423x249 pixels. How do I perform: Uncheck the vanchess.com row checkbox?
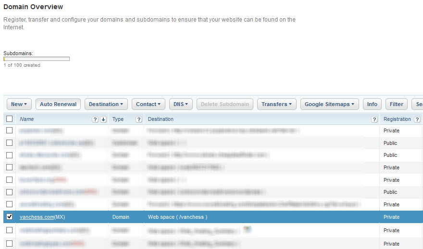point(9,217)
